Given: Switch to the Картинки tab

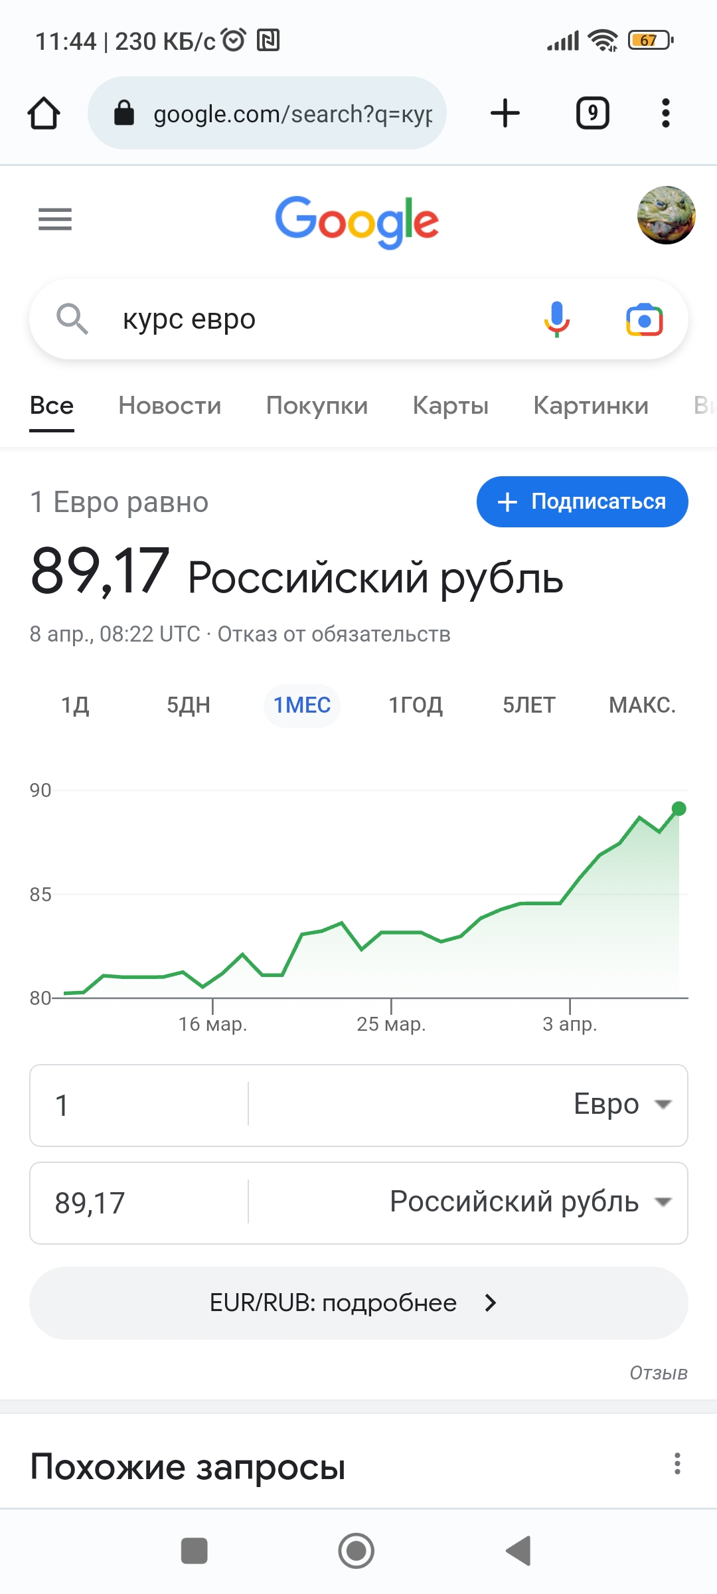Looking at the screenshot, I should 591,405.
